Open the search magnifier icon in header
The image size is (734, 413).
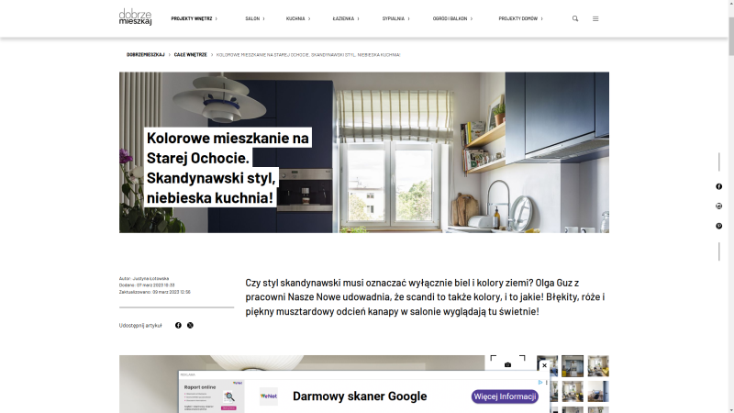[575, 18]
